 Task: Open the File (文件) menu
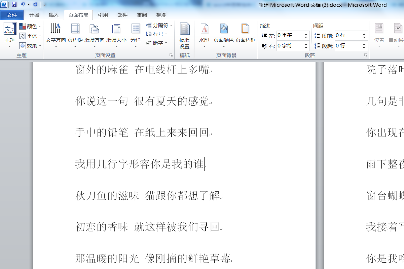tap(12, 15)
